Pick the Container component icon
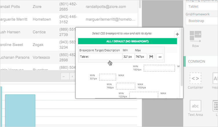The width and height of the screenshot is (218, 127). (195, 78)
